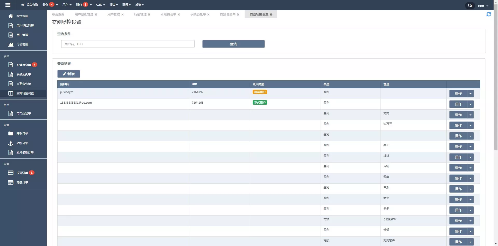Click the home icon beside 综合查询 in sidebar
This screenshot has width=498, height=246.
pos(11,16)
